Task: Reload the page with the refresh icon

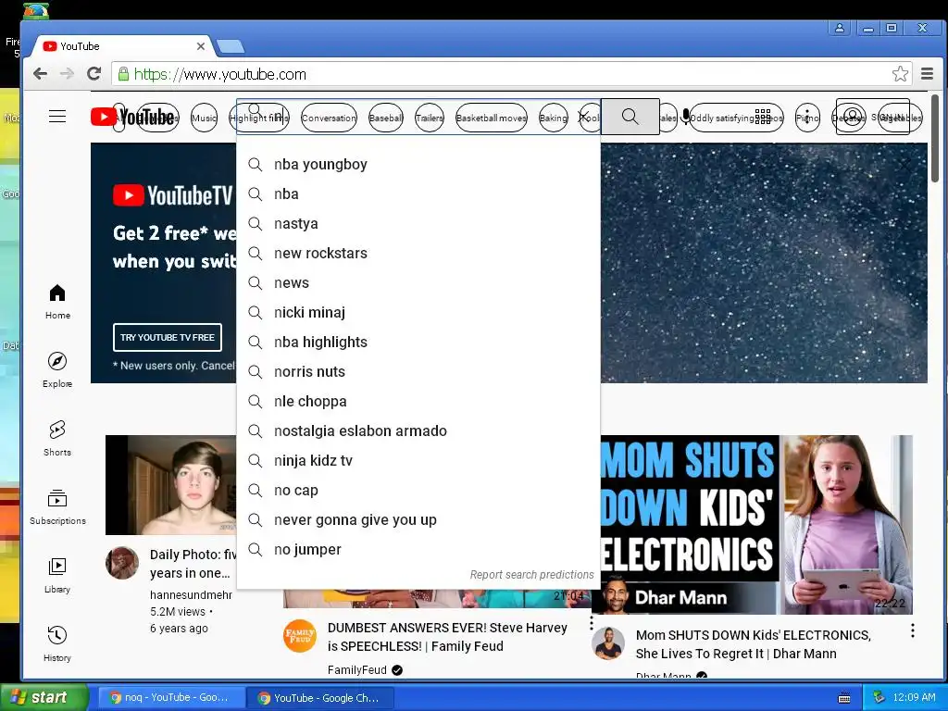Action: (94, 74)
